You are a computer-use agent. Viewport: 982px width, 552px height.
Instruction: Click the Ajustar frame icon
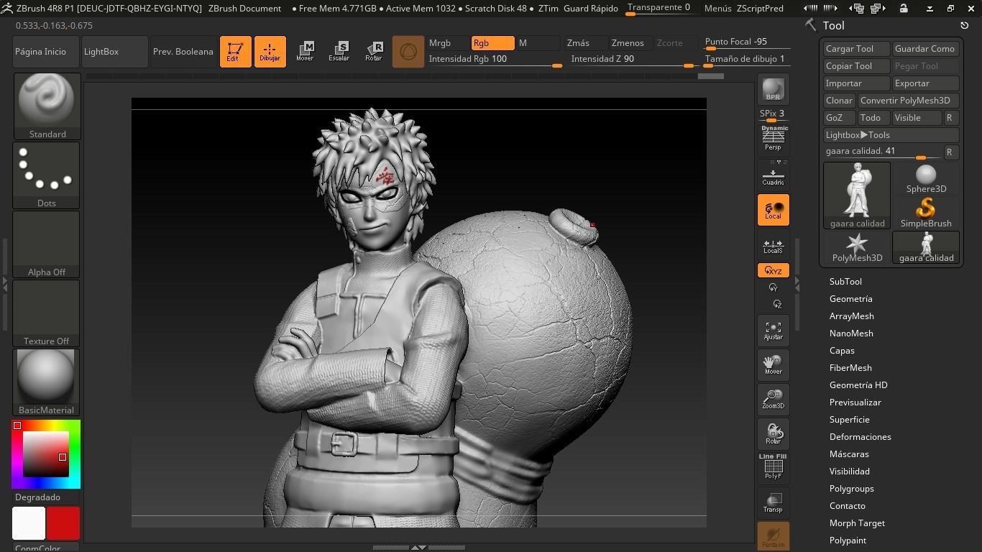click(x=773, y=330)
